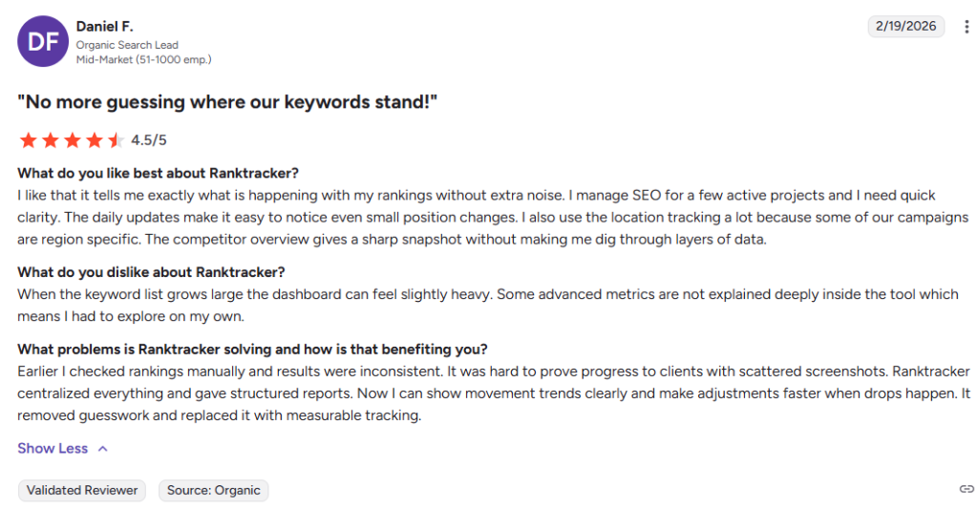Collapse review with Show Less link
This screenshot has height=510, width=978.
point(53,448)
